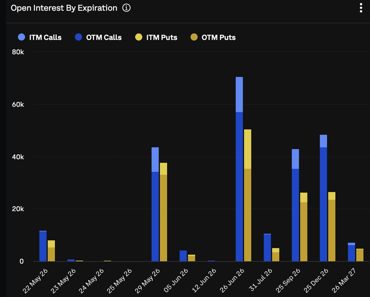Viewport: 370px width, 297px height.
Task: Select the 29 May 26 calls bar
Action: pyautogui.click(x=155, y=204)
